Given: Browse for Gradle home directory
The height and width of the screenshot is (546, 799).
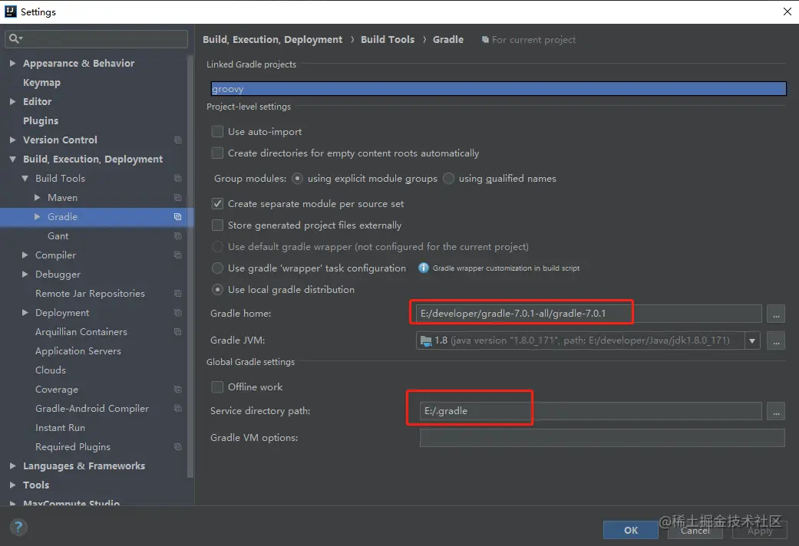Looking at the screenshot, I should [776, 314].
